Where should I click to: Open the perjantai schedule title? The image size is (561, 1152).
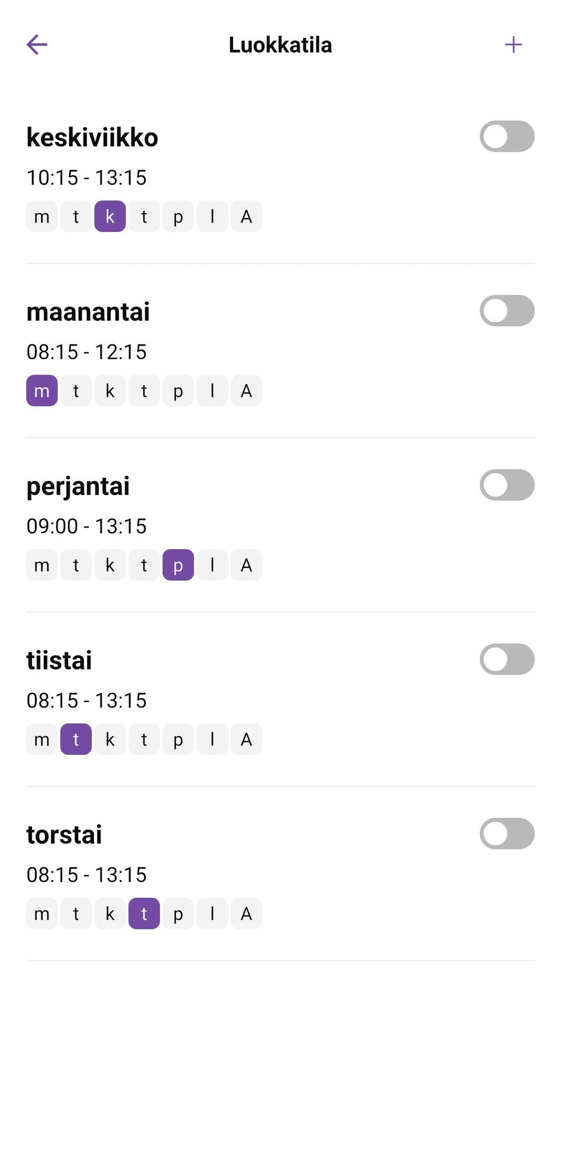pyautogui.click(x=78, y=487)
